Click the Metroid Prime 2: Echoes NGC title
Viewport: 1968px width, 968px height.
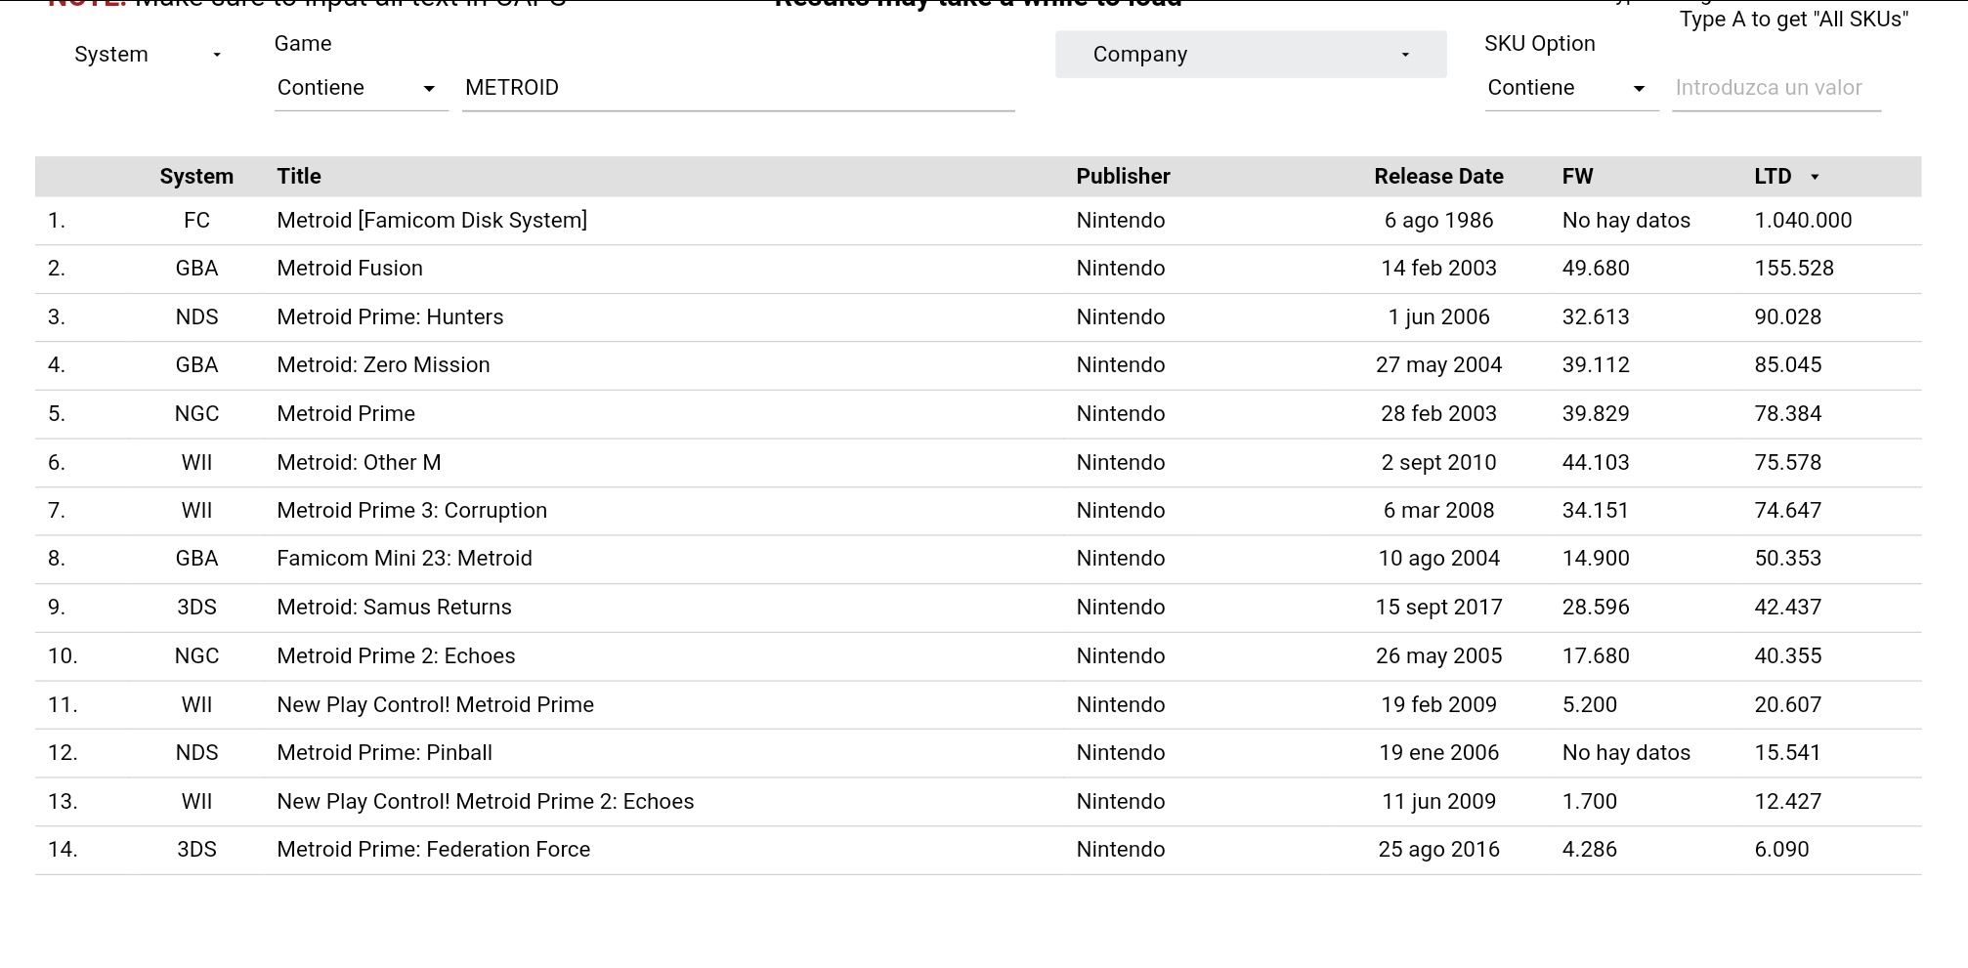pyautogui.click(x=396, y=656)
